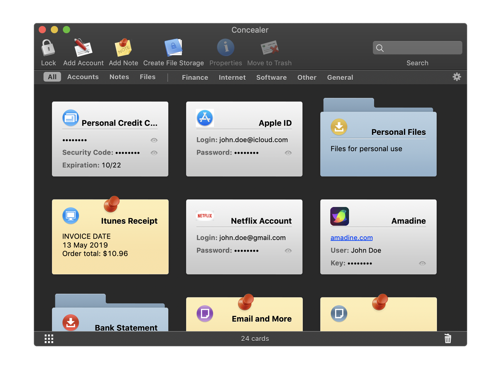The height and width of the screenshot is (391, 501).
Task: Click the '13 May 2019' invoice date
Action: 85,245
